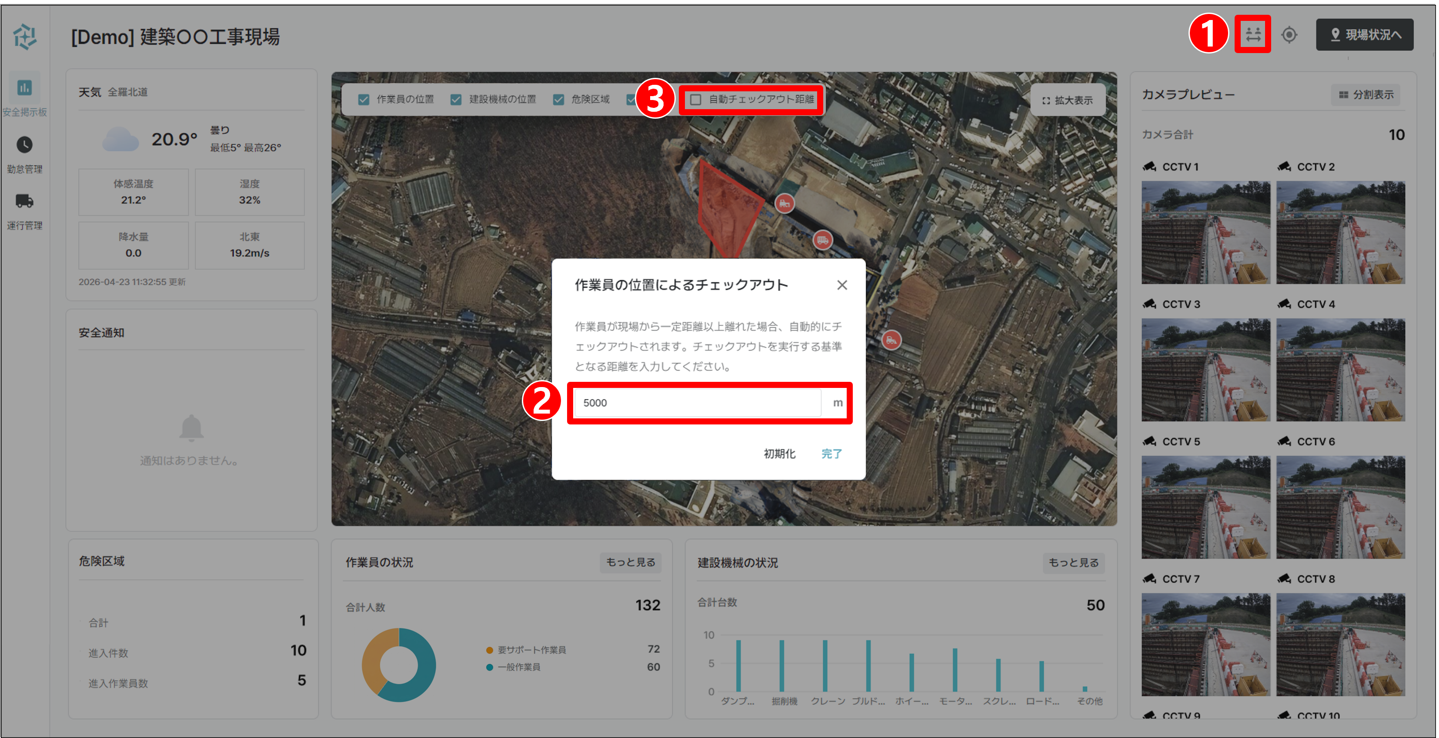Image resolution: width=1439 pixels, height=738 pixels.
Task: Click 拡大表示 to enlarge the map
Action: click(x=1067, y=100)
